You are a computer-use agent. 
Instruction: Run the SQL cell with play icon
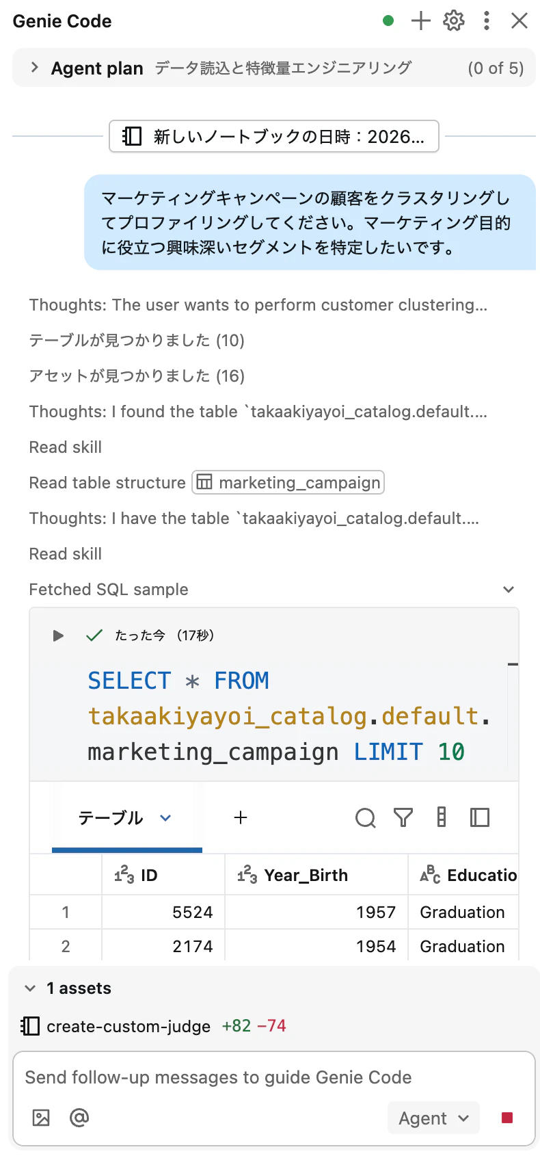pos(58,635)
